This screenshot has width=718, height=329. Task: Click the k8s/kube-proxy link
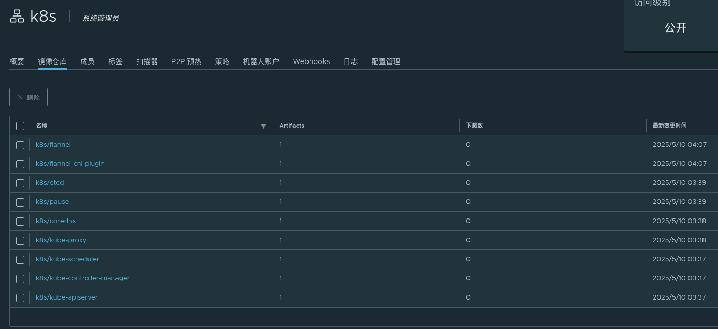[x=61, y=240]
